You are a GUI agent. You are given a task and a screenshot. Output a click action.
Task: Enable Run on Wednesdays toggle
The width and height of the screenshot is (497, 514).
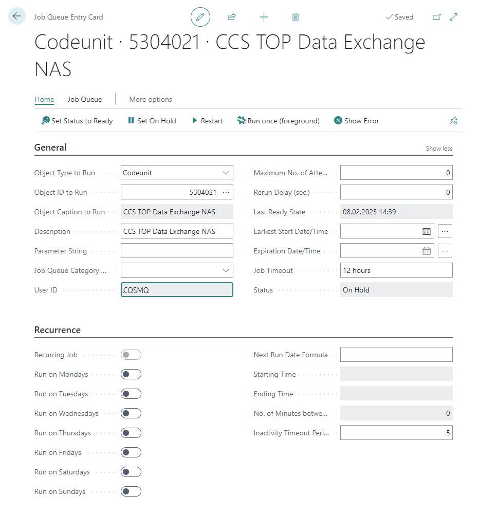[131, 413]
